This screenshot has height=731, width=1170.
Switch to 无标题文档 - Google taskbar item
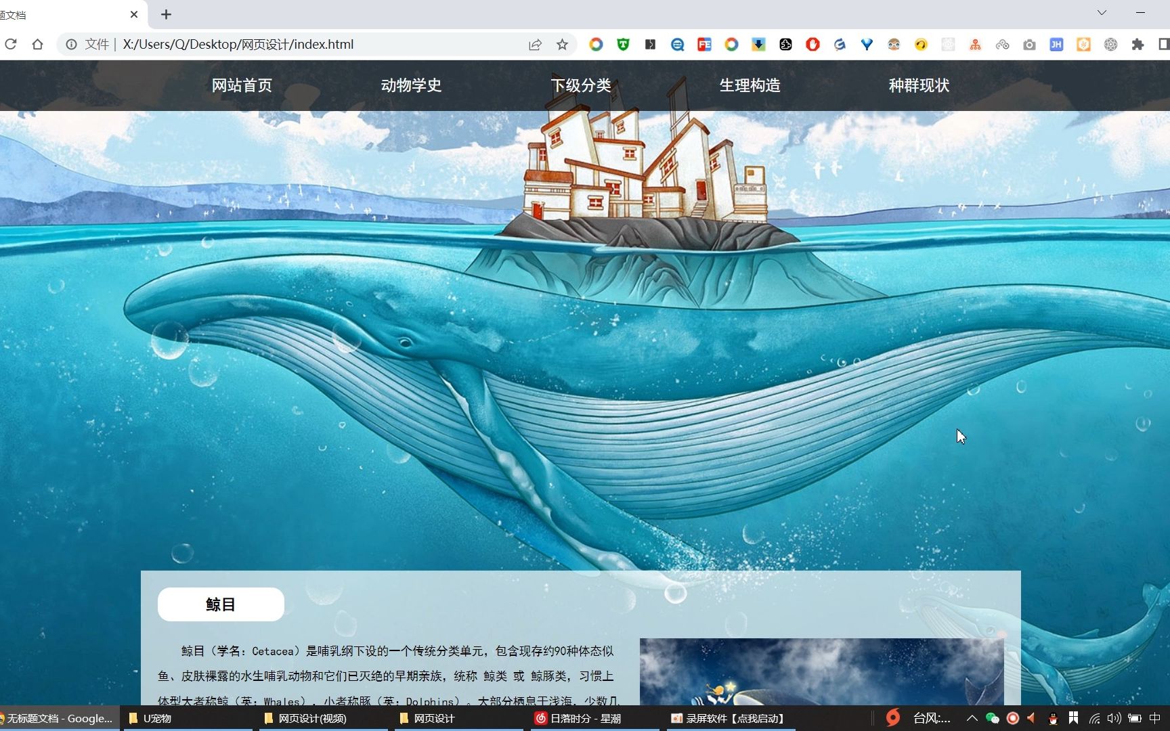60,718
